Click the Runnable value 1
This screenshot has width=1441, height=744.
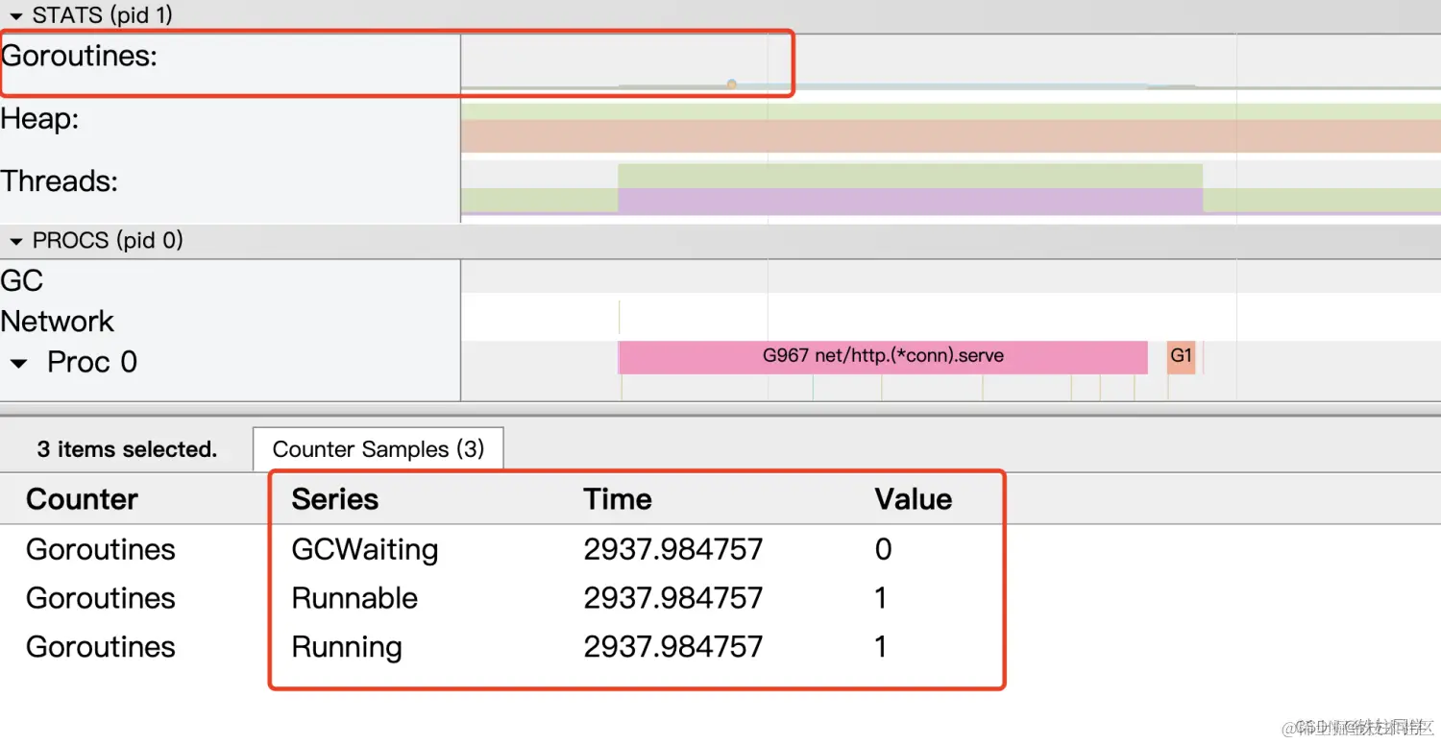[881, 598]
